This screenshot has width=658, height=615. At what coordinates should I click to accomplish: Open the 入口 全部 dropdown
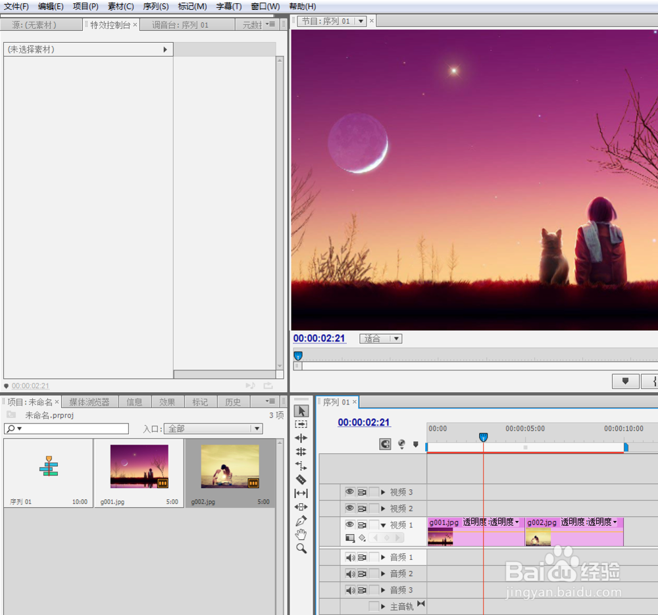coord(213,428)
